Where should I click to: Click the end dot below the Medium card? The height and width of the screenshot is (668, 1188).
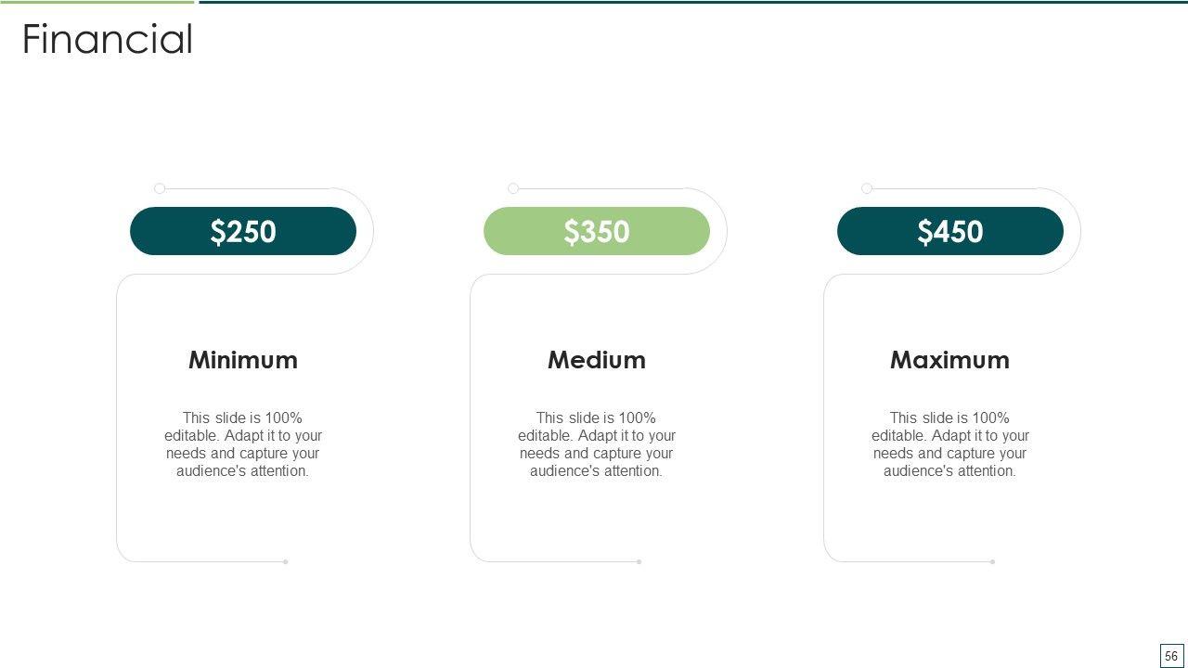pyautogui.click(x=639, y=561)
